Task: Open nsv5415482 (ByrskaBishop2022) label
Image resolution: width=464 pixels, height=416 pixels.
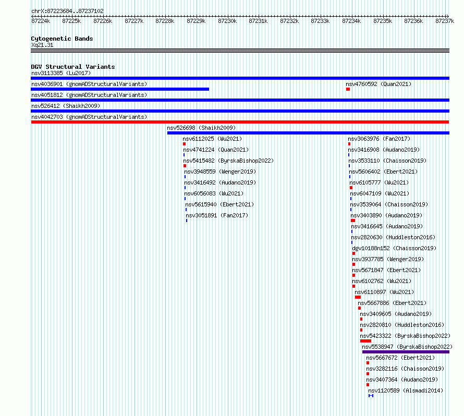Action: click(x=228, y=161)
